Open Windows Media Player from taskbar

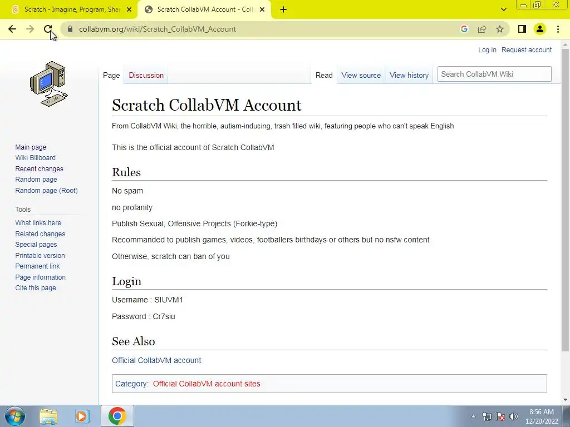pyautogui.click(x=82, y=416)
